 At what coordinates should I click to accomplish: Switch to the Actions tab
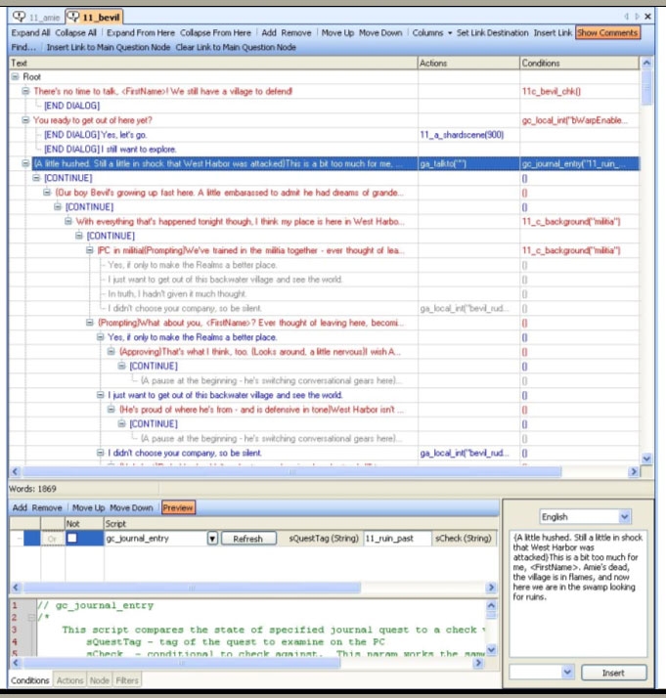pyautogui.click(x=69, y=680)
